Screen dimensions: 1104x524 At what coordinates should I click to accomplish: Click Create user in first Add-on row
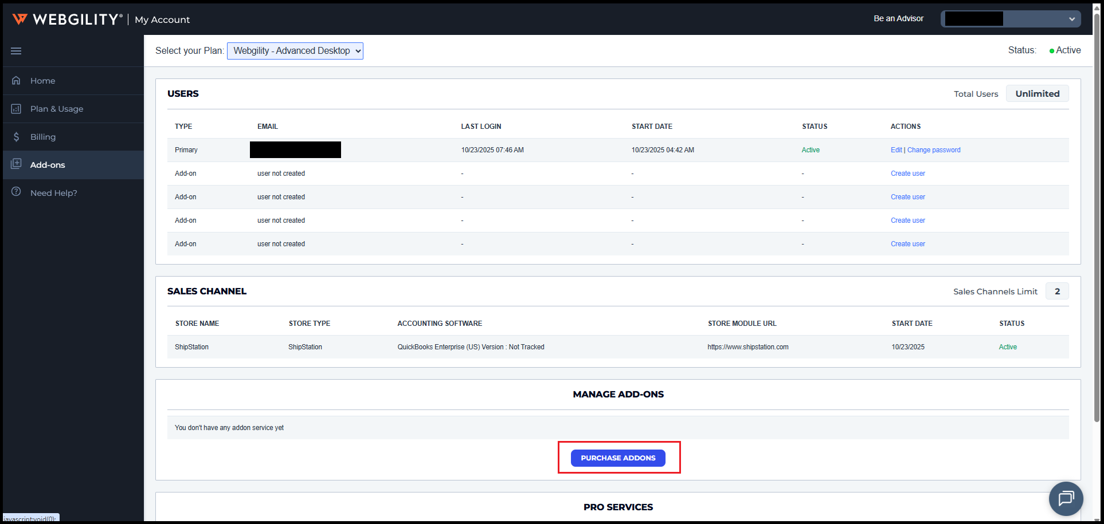(x=907, y=174)
